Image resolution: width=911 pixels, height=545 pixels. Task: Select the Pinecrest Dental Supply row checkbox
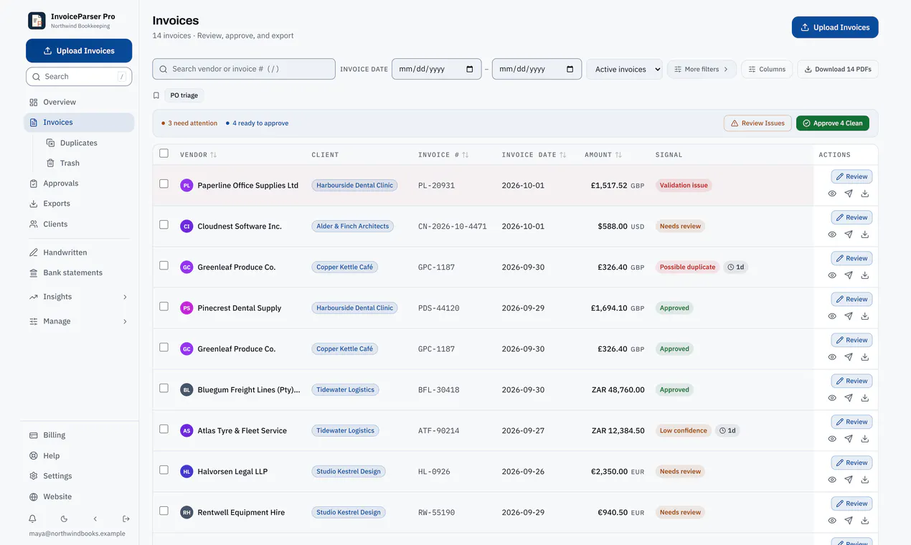coord(164,306)
